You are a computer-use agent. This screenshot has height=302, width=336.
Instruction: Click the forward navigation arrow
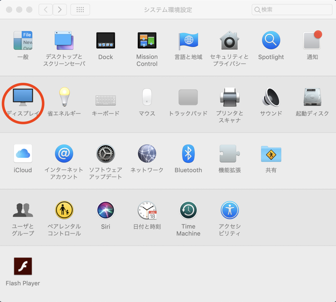[60, 10]
